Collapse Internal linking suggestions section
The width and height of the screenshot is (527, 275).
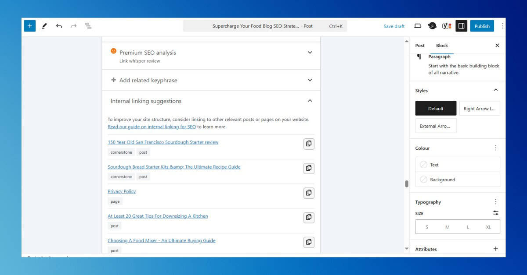310,101
